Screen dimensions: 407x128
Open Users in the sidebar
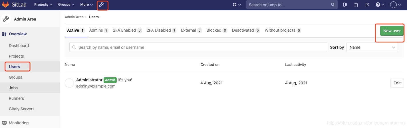point(14,67)
